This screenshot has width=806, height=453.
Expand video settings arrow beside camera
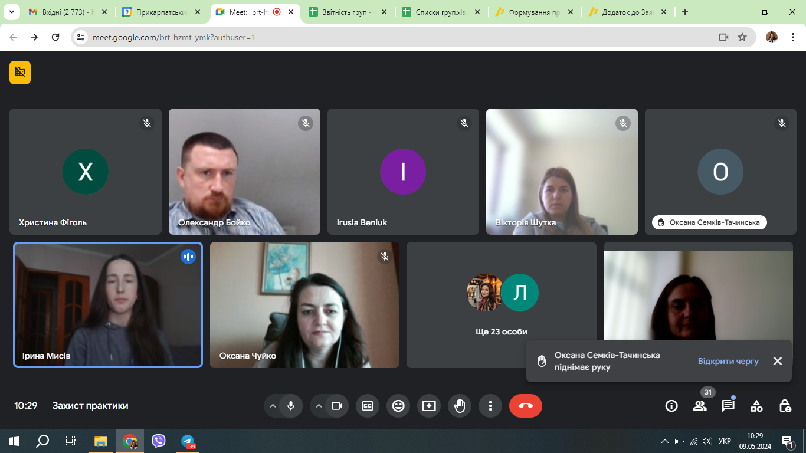tap(319, 406)
